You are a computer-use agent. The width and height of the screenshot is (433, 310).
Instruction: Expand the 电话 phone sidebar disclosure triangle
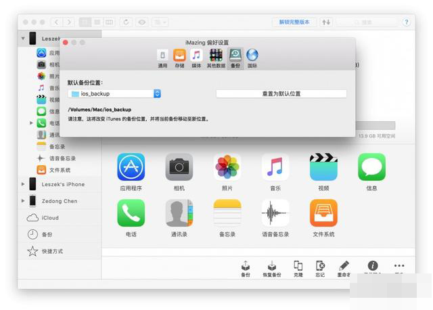click(x=31, y=123)
